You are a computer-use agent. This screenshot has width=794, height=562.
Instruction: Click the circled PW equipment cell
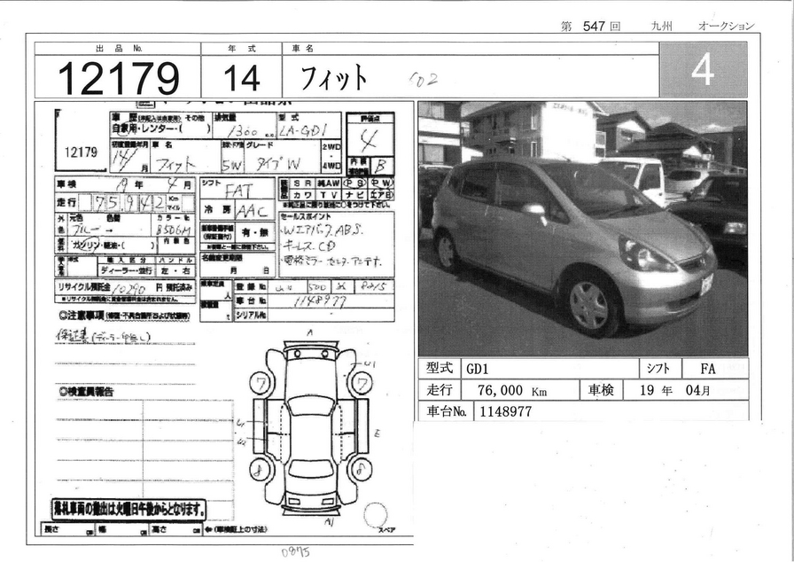381,183
